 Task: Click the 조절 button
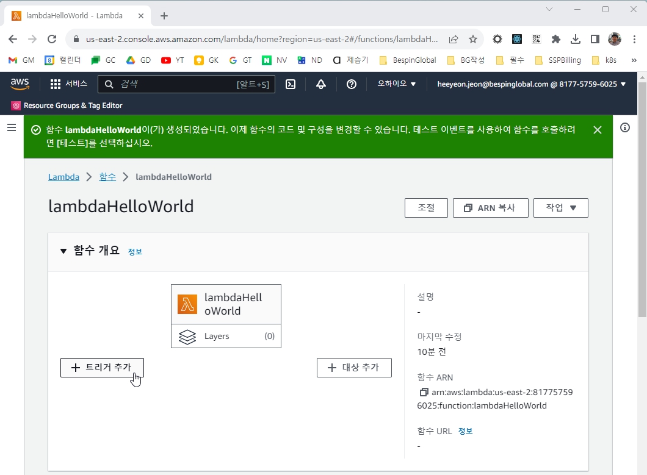click(x=426, y=208)
